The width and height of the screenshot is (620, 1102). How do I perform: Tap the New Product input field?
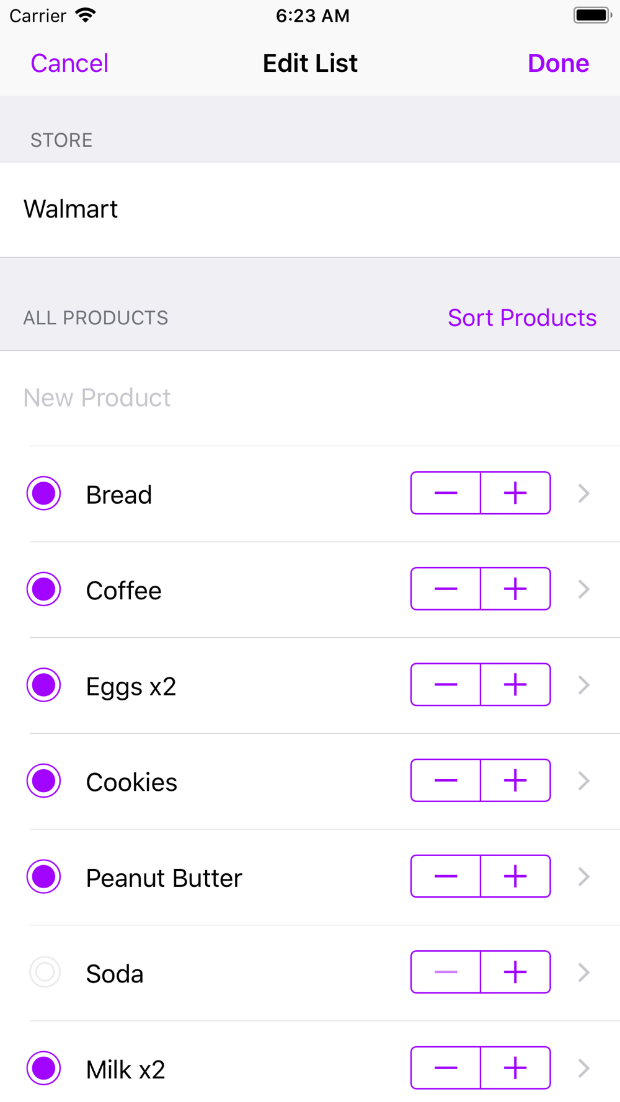[x=248, y=398]
